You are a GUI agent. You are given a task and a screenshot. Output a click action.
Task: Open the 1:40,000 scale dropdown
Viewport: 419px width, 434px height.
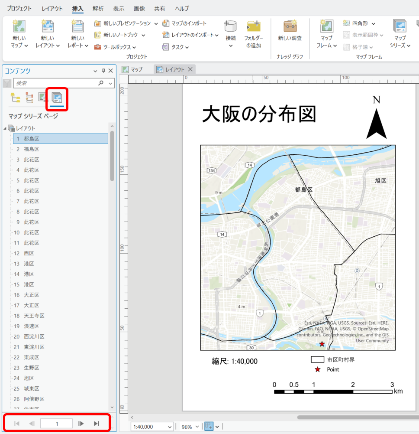[x=169, y=427]
